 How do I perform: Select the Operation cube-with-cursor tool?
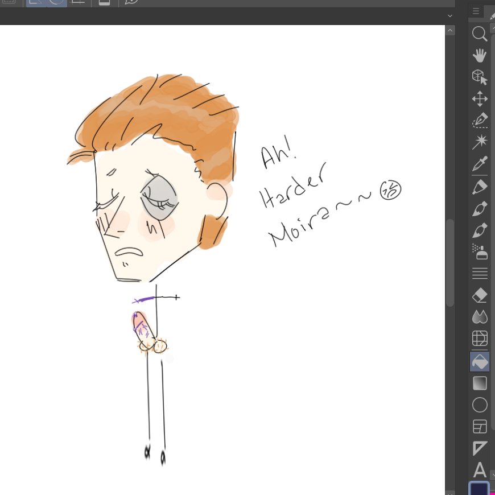pos(479,77)
